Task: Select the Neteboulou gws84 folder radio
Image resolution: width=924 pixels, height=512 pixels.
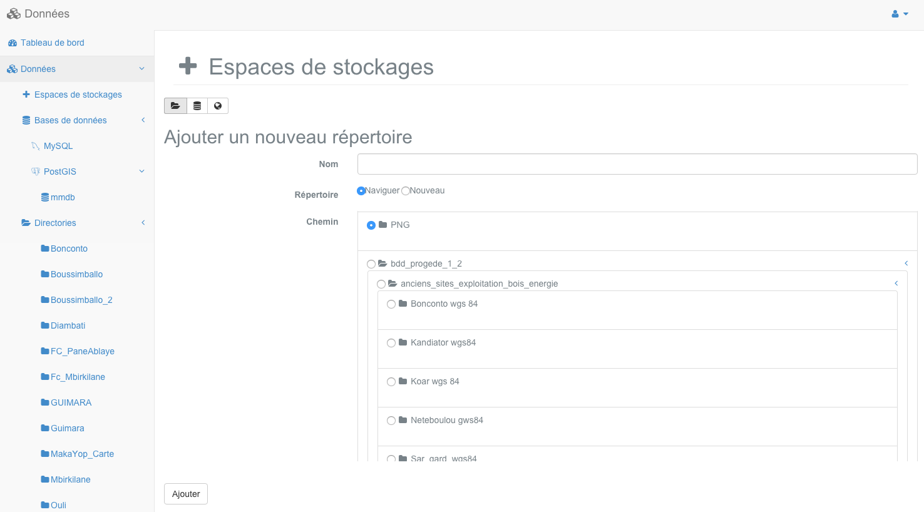Action: [x=391, y=421]
